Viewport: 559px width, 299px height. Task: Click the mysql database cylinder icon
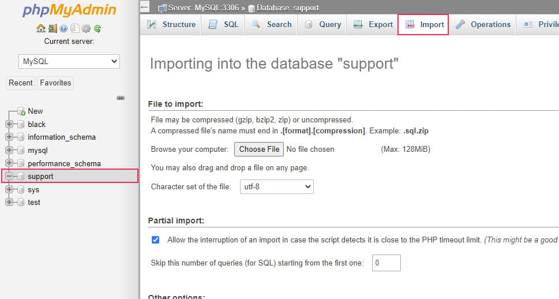click(x=21, y=150)
